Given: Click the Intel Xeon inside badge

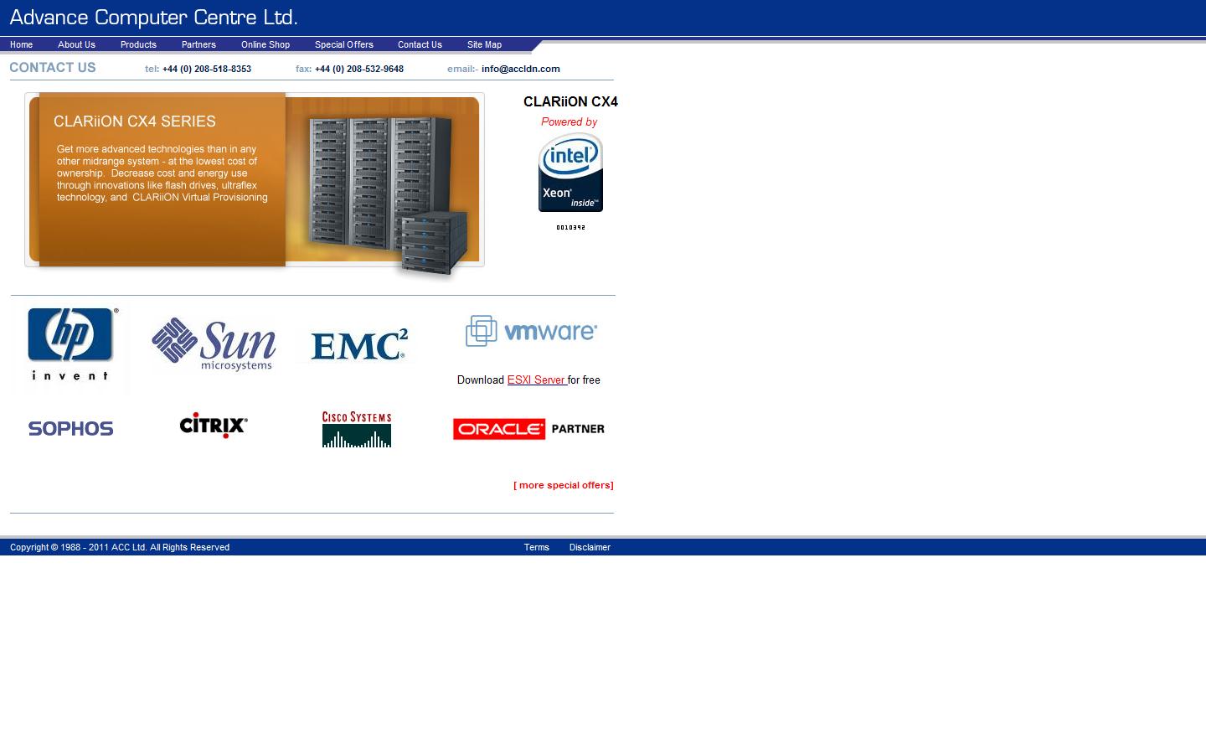Looking at the screenshot, I should pos(570,173).
